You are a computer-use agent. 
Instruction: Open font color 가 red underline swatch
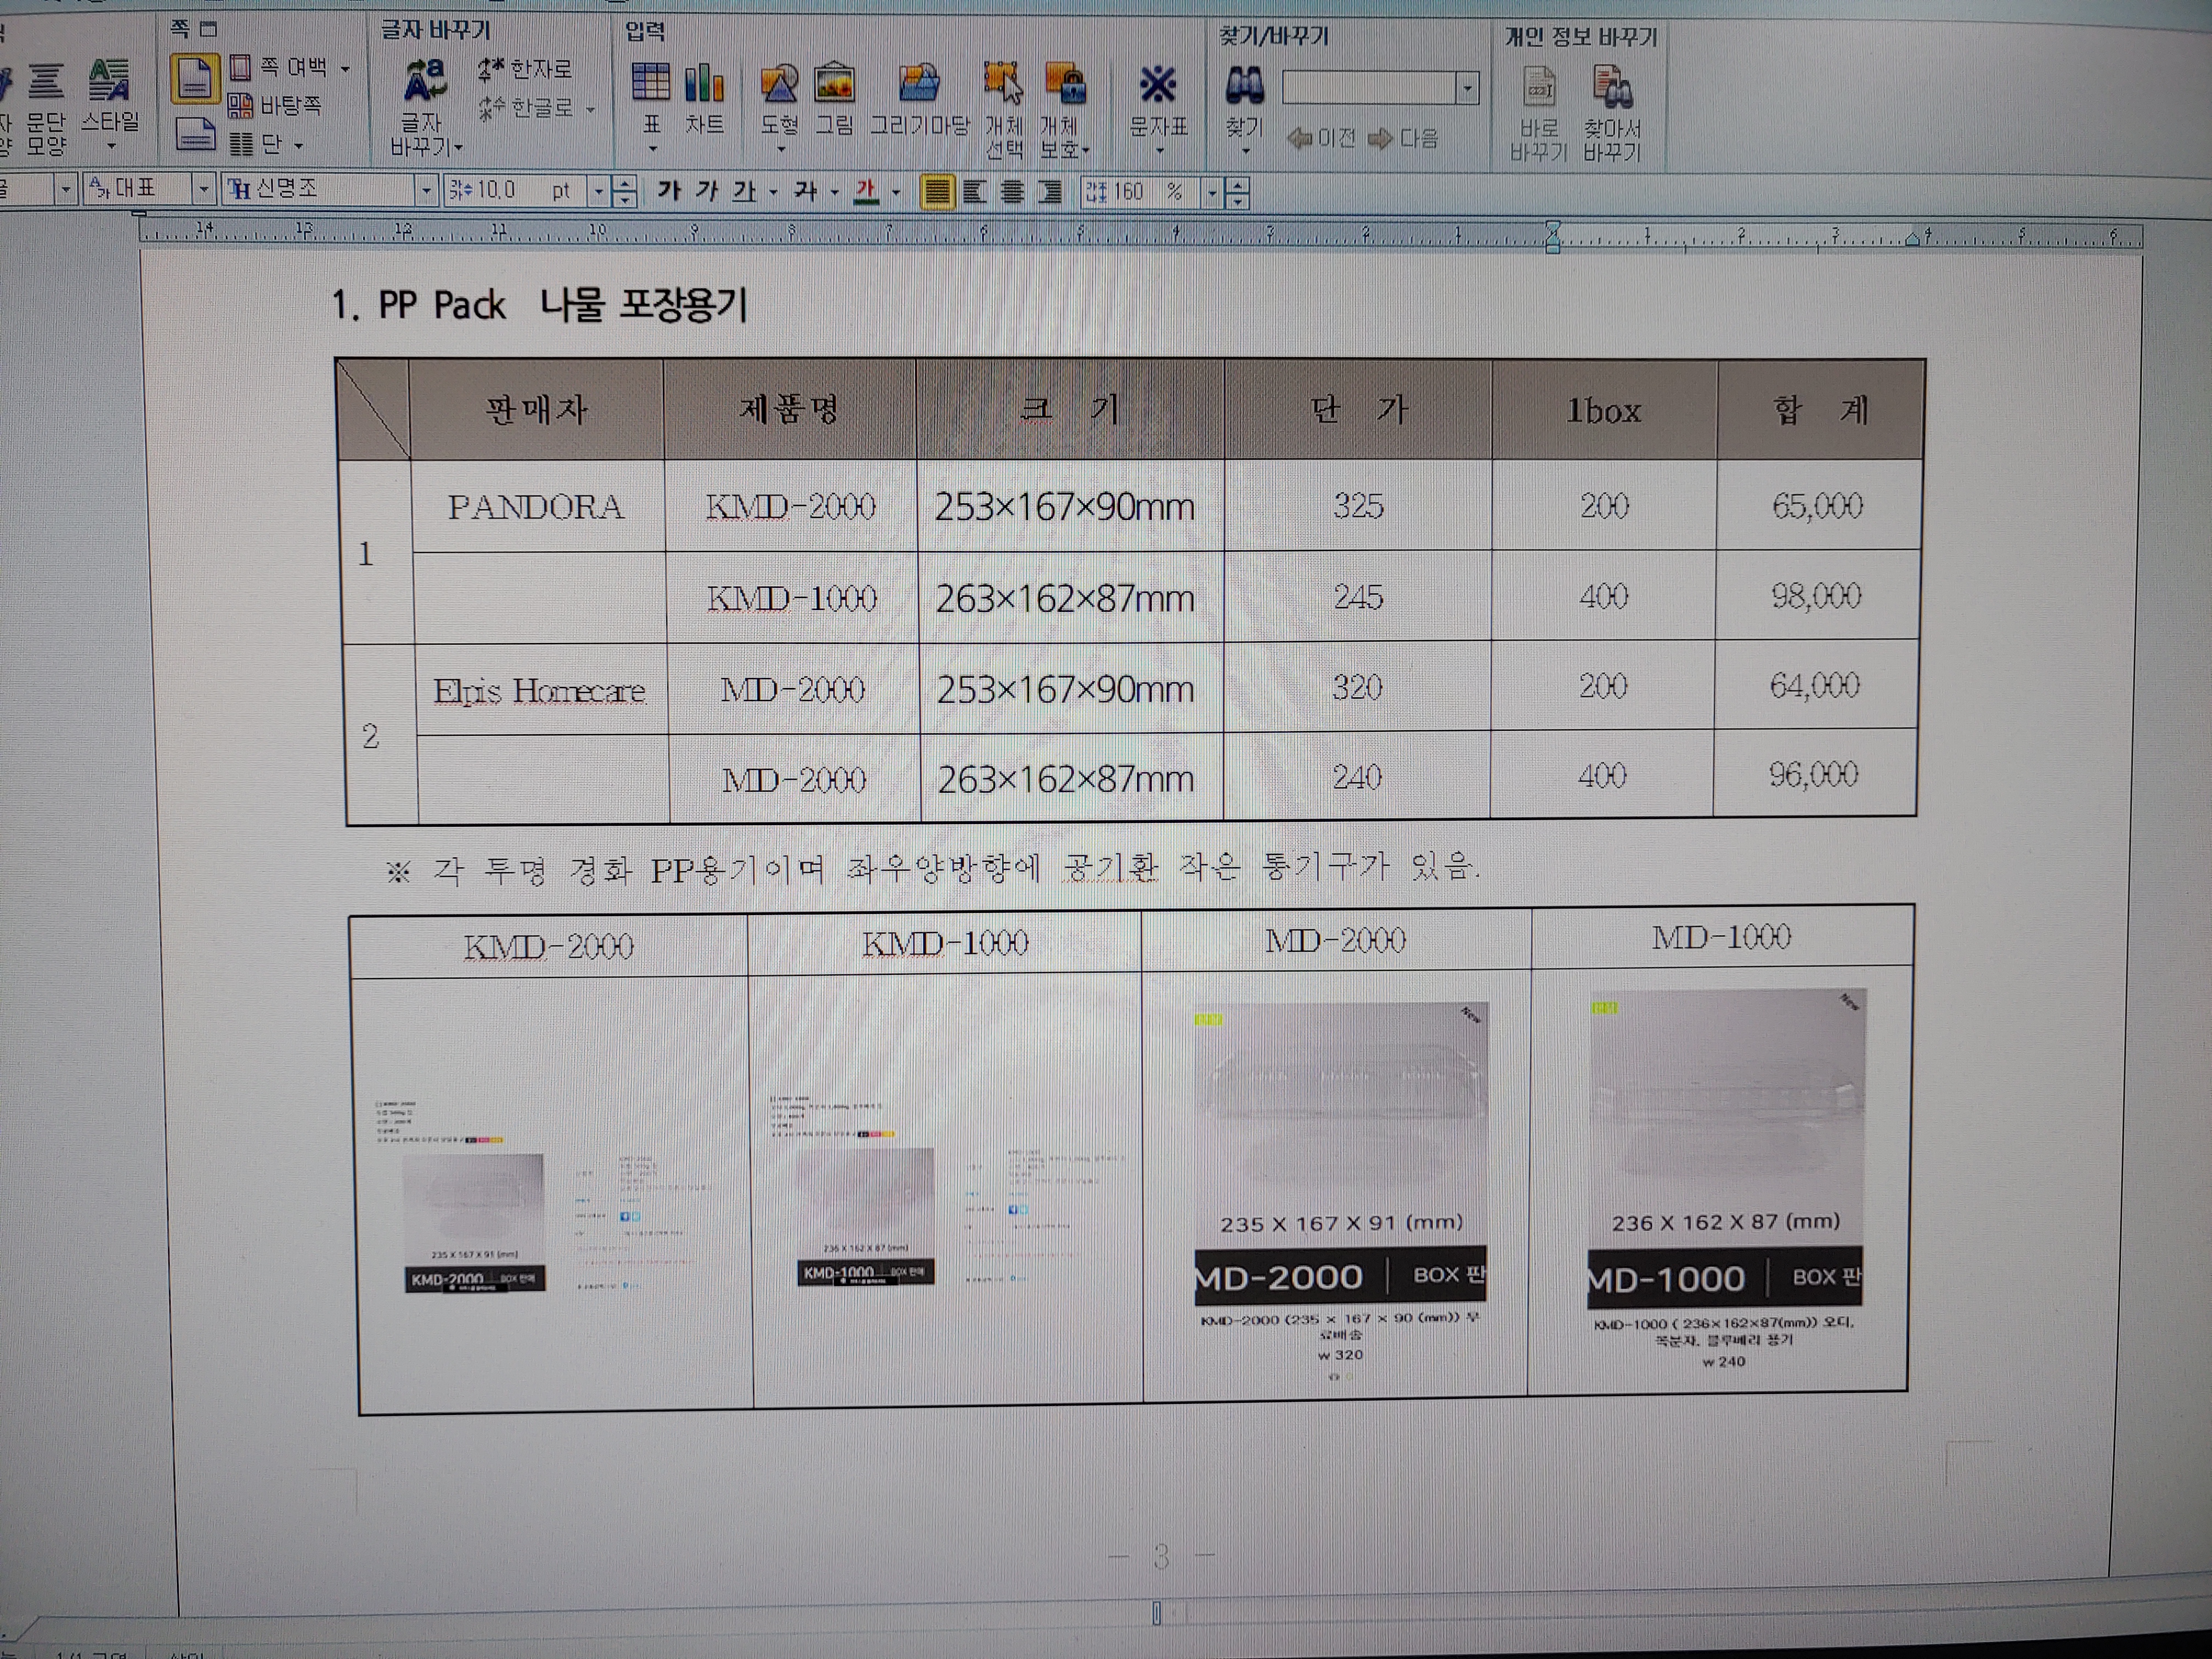866,191
